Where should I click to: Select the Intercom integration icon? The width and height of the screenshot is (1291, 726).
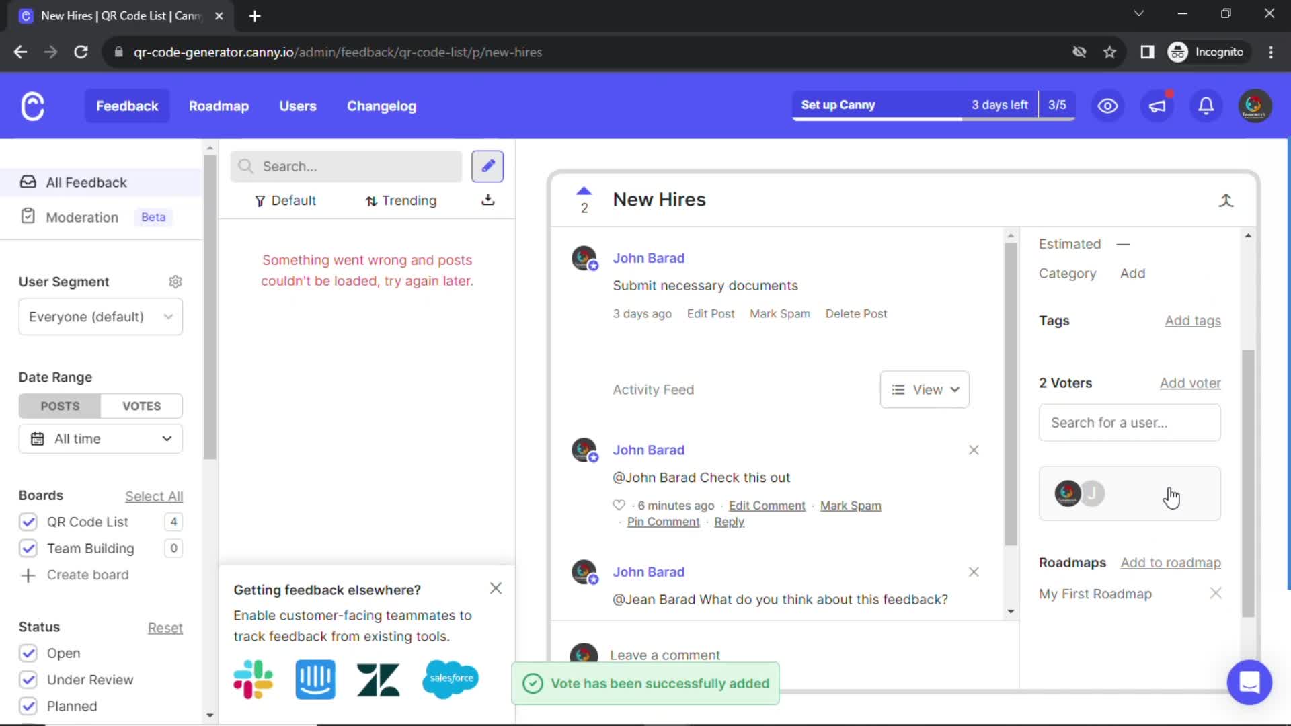tap(315, 680)
